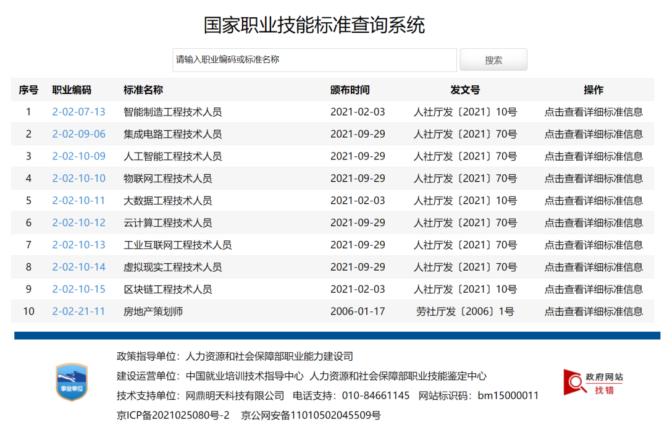
Task: Click site identifier bm15000011
Action: click(508, 395)
